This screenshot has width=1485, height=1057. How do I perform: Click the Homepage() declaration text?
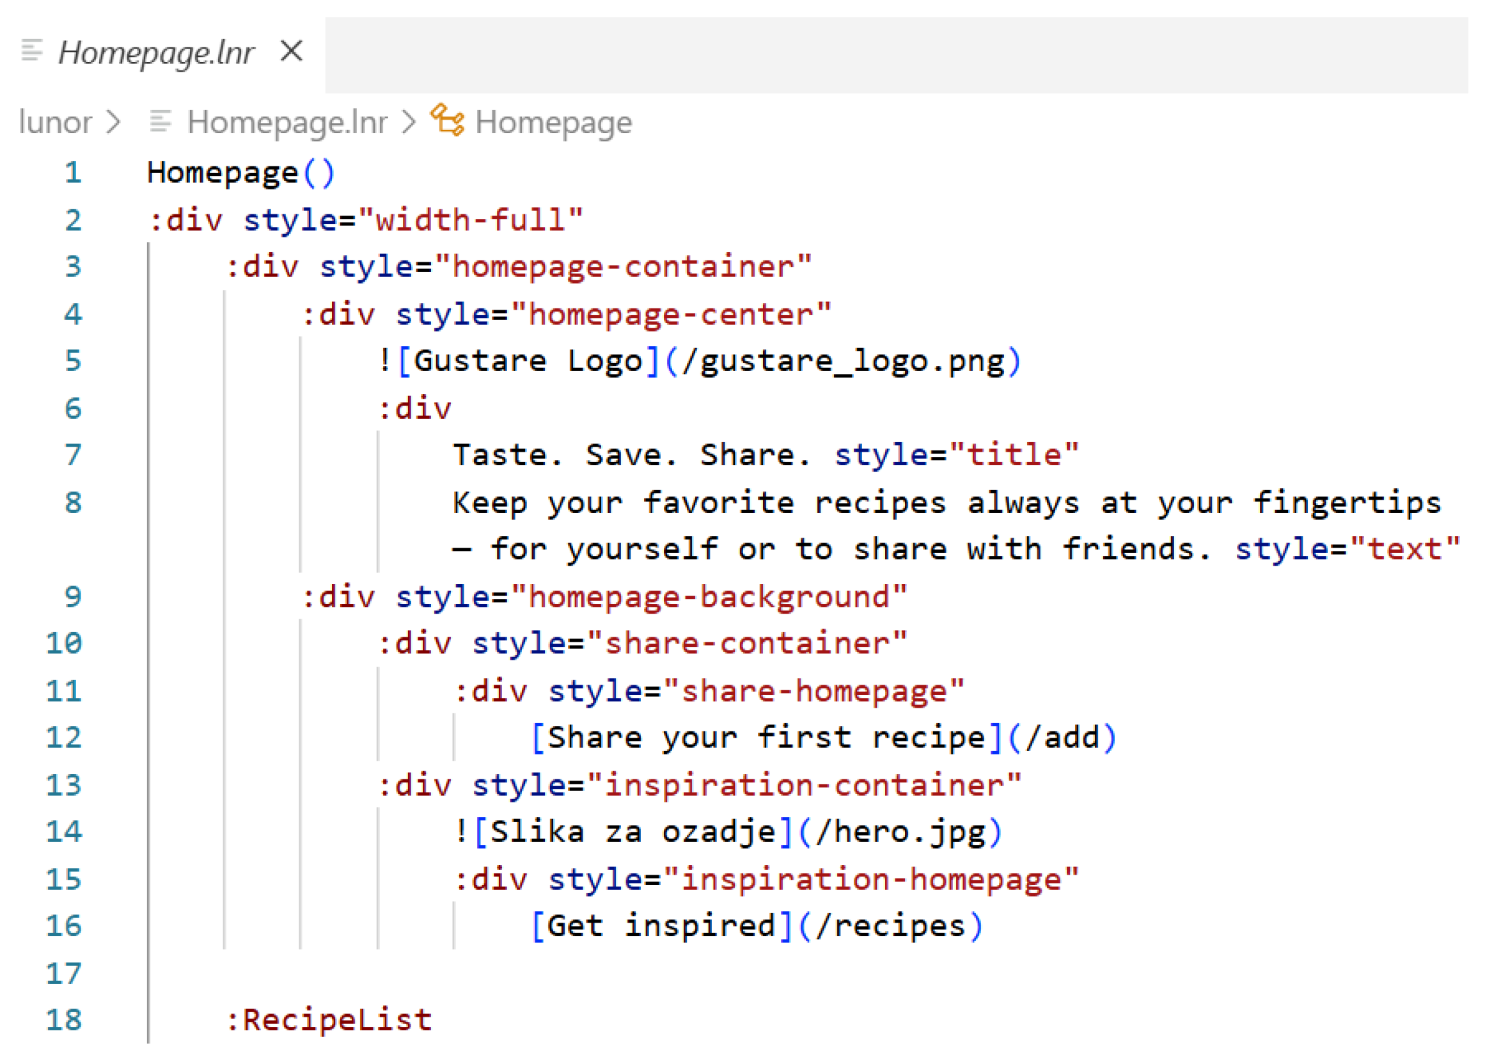coord(240,174)
